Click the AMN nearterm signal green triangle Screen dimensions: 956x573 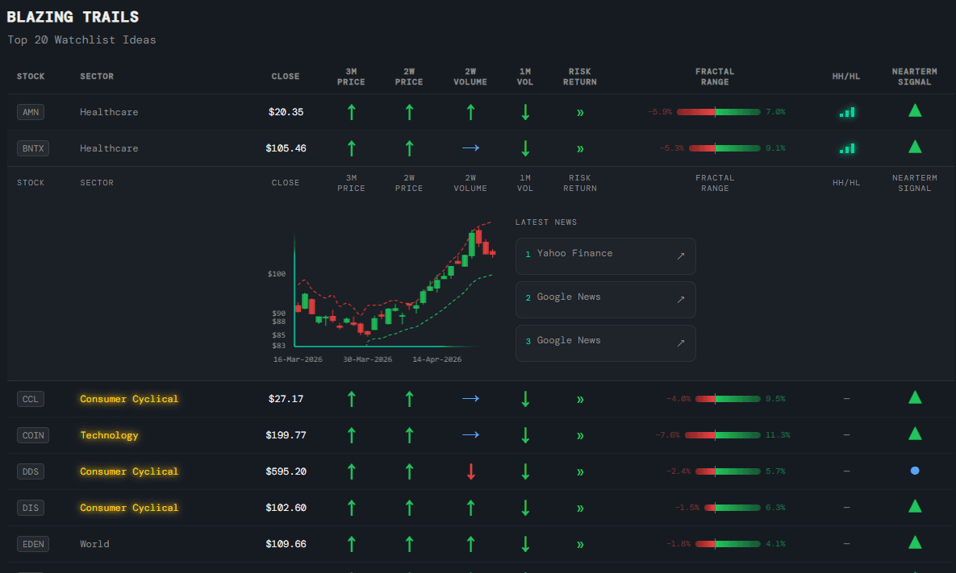[914, 111]
